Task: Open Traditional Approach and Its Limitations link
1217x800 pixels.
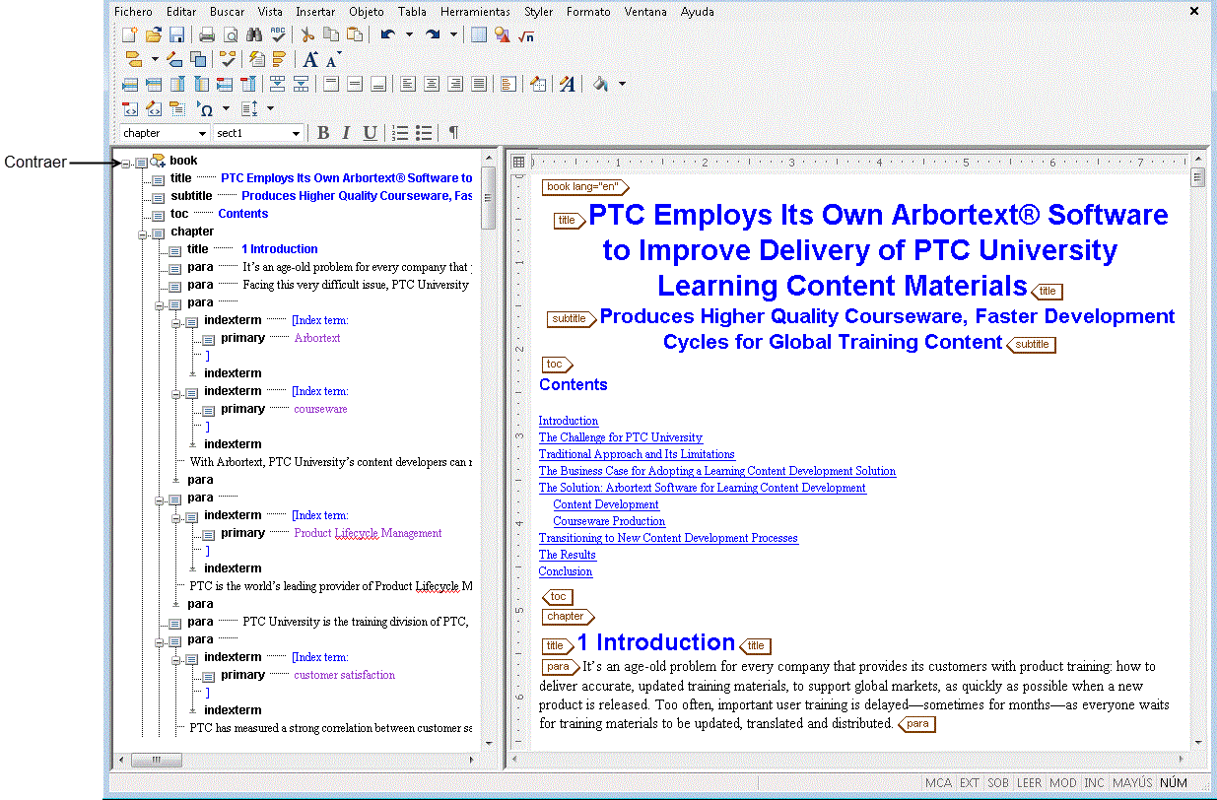Action: click(x=637, y=454)
